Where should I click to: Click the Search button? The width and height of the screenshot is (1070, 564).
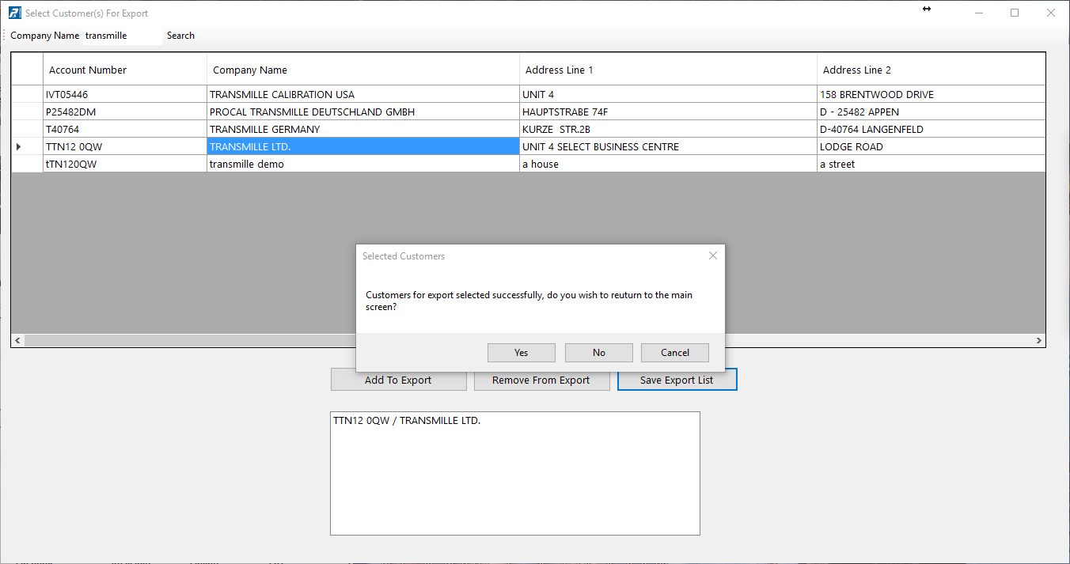click(180, 36)
